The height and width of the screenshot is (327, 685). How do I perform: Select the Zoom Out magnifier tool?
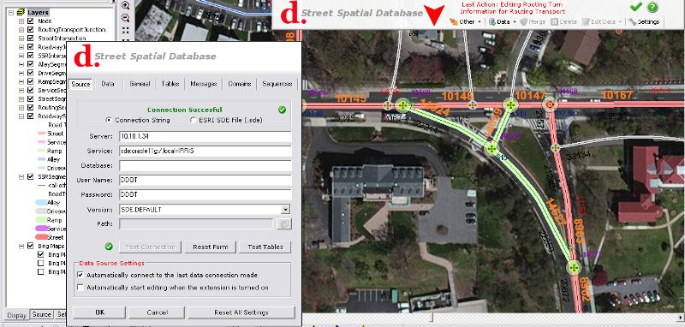(x=126, y=18)
